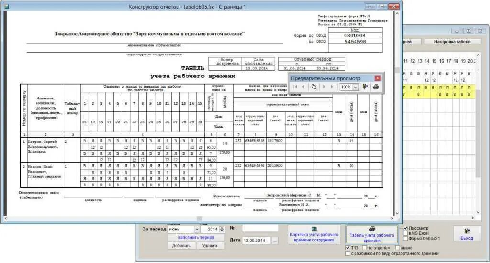Click the signer name Василенко И.А.

tap(294, 205)
